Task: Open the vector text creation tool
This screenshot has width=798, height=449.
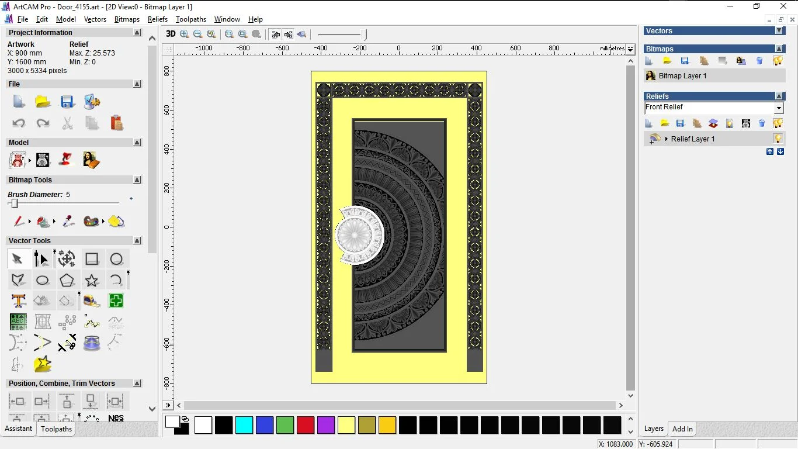Action: (x=18, y=301)
